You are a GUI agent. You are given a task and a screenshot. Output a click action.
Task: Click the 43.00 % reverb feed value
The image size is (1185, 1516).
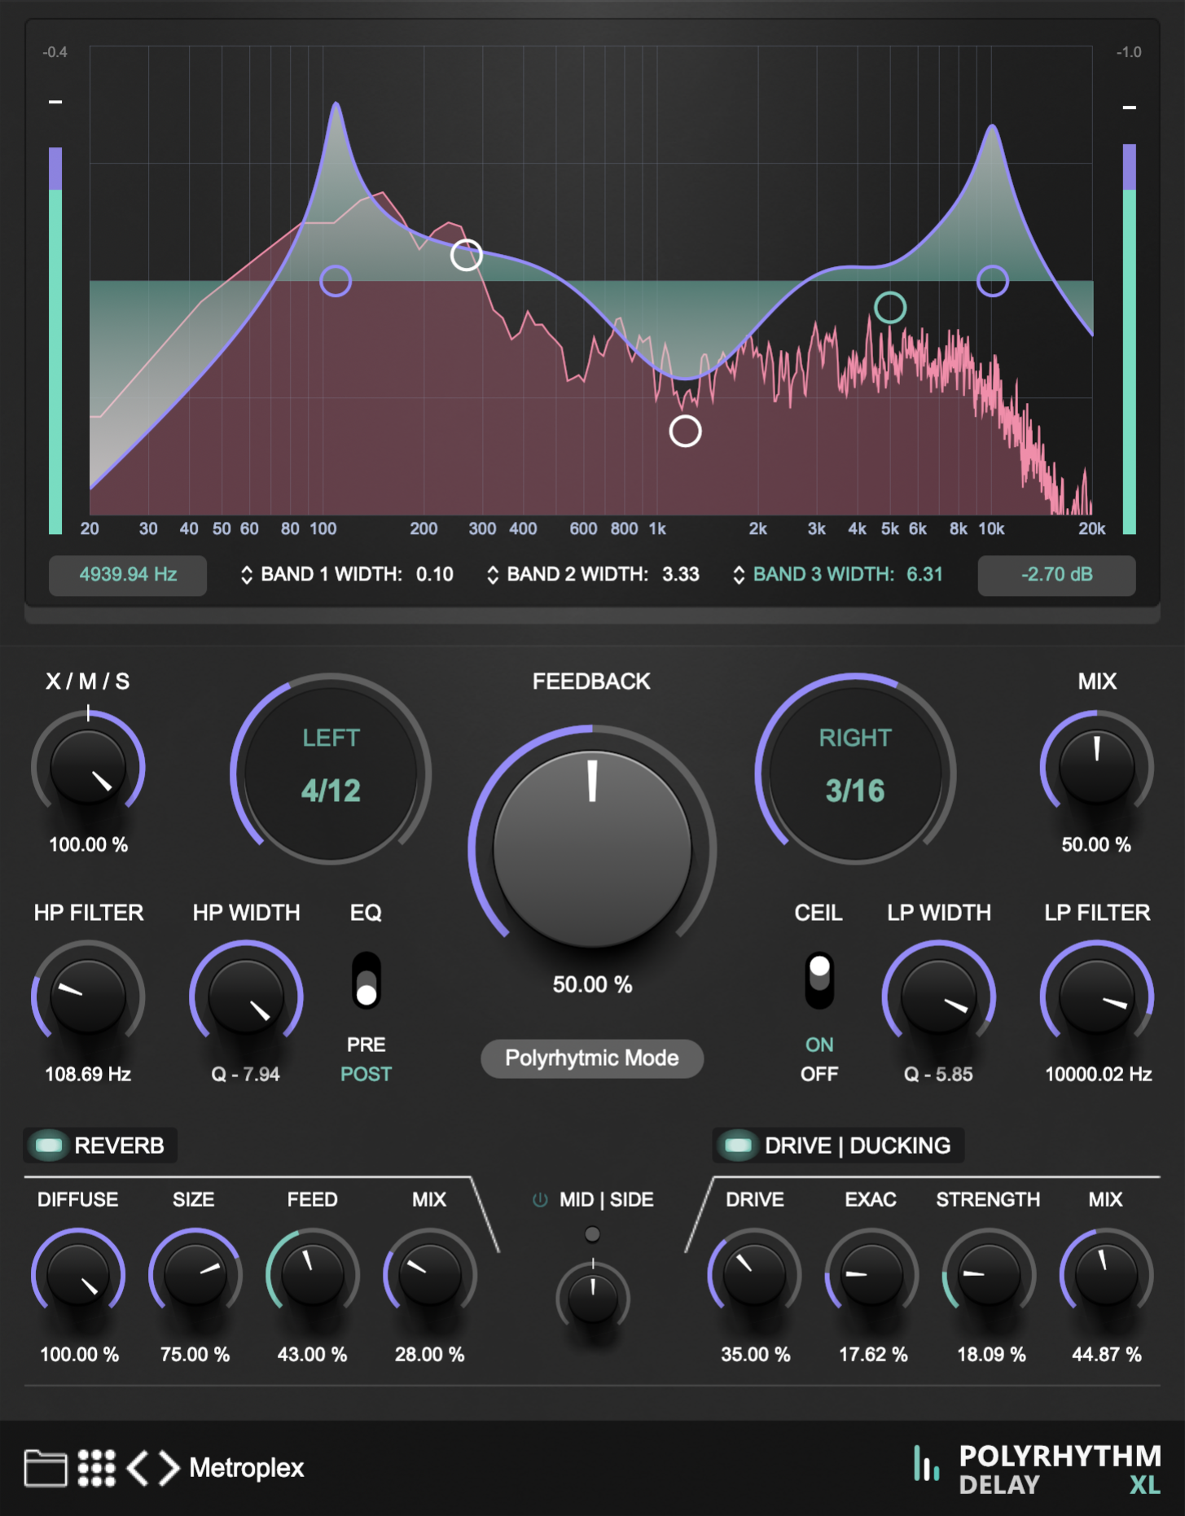(x=313, y=1355)
